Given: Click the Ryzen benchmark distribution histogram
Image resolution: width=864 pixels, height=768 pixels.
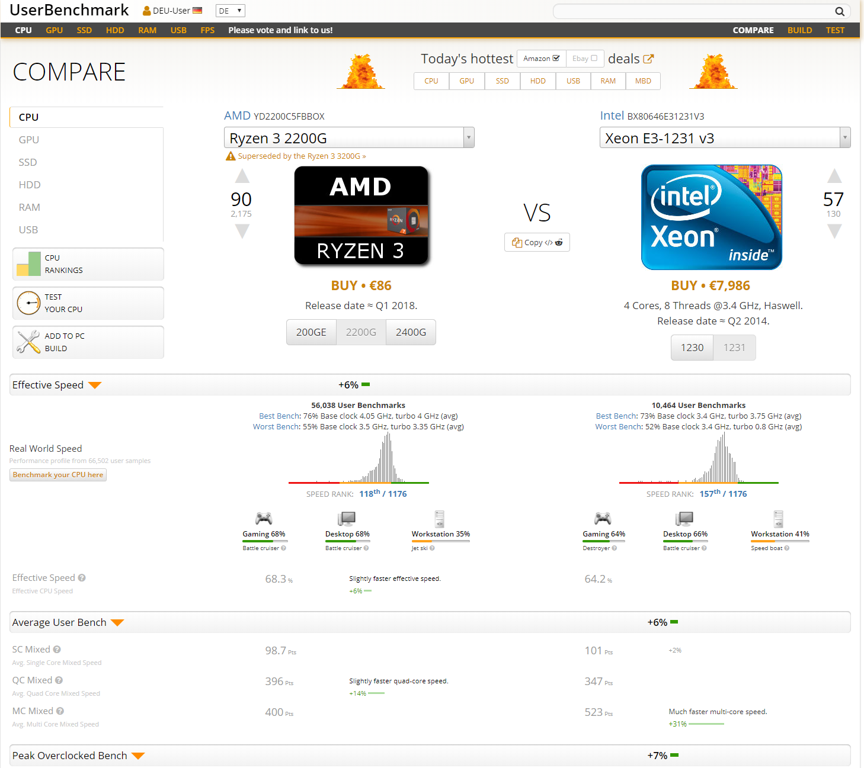Looking at the screenshot, I should [359, 458].
